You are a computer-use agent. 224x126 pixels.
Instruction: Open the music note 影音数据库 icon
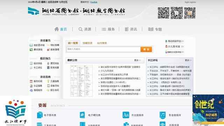[x=162, y=115]
